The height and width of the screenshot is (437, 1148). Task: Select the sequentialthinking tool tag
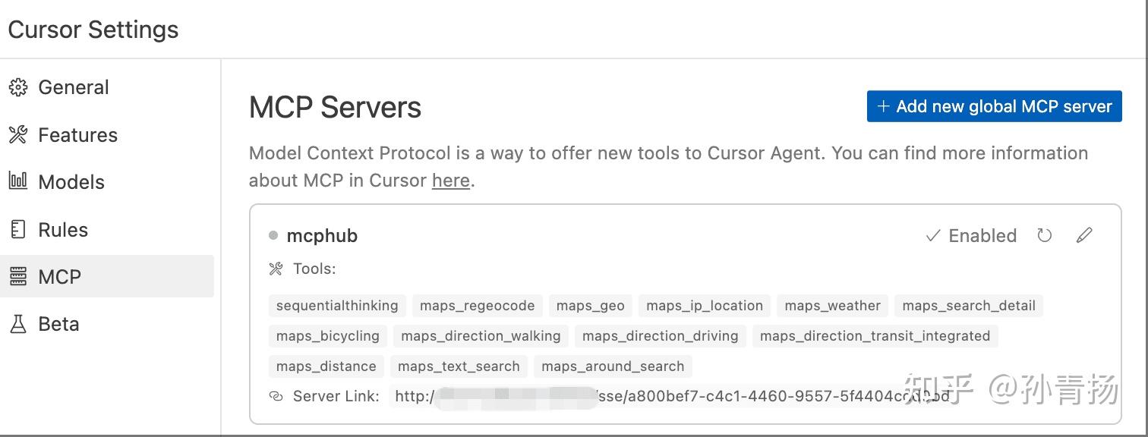(337, 306)
